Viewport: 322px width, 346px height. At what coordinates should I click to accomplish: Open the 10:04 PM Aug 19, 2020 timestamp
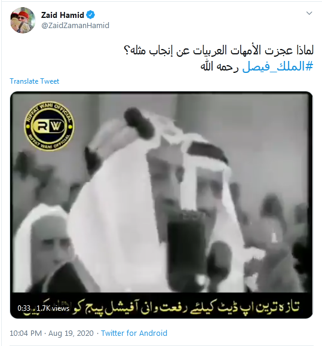coord(51,333)
